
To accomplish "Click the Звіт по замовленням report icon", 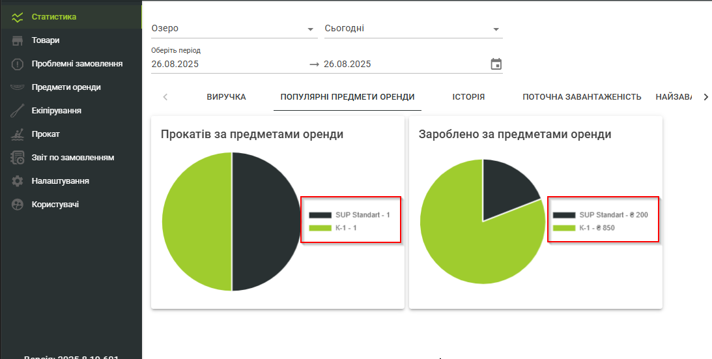I will pos(17,158).
